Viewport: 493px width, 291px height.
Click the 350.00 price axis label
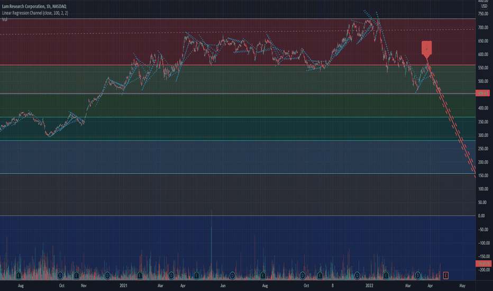(483, 122)
